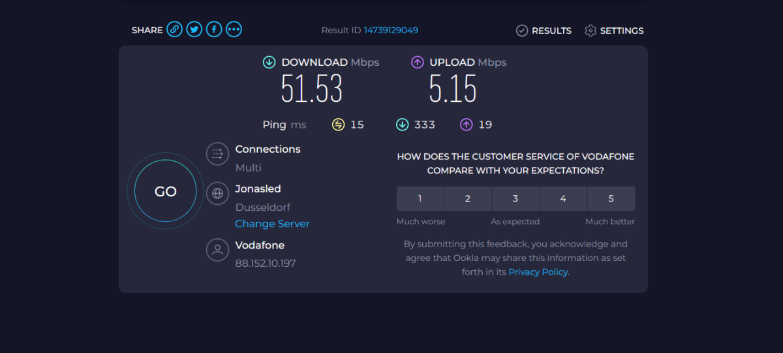Click the Multi connections value

pos(249,168)
